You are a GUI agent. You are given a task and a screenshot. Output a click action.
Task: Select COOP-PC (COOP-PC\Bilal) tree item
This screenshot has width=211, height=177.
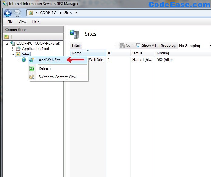click(38, 43)
